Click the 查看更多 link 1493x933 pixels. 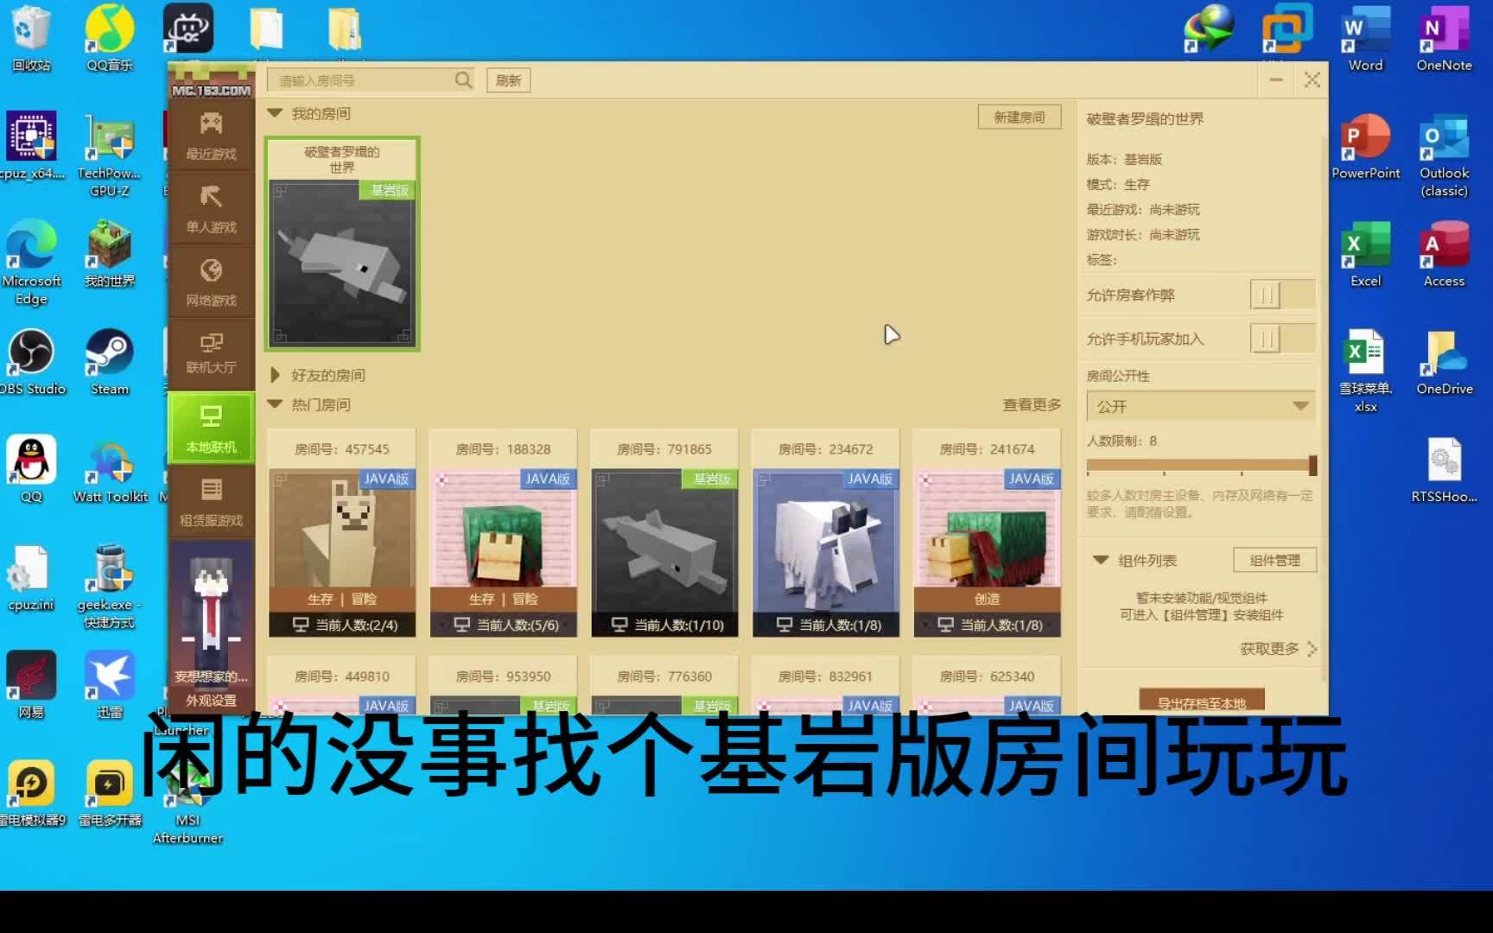[1032, 404]
